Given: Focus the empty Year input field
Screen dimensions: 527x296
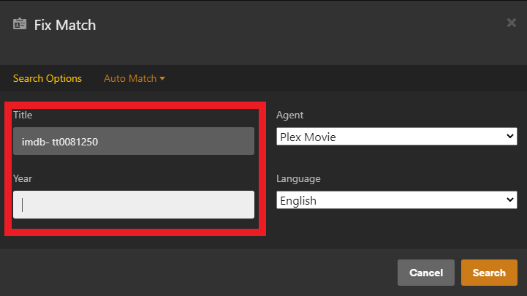Looking at the screenshot, I should [x=134, y=205].
